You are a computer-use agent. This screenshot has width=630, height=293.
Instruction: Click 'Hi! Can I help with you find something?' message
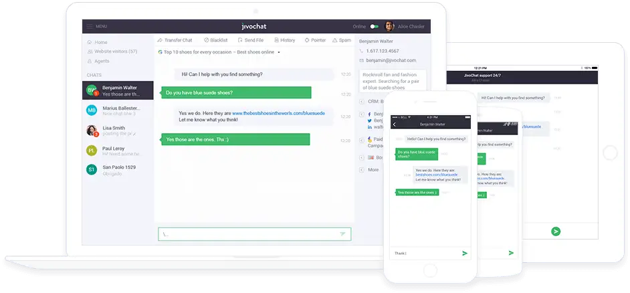254,74
